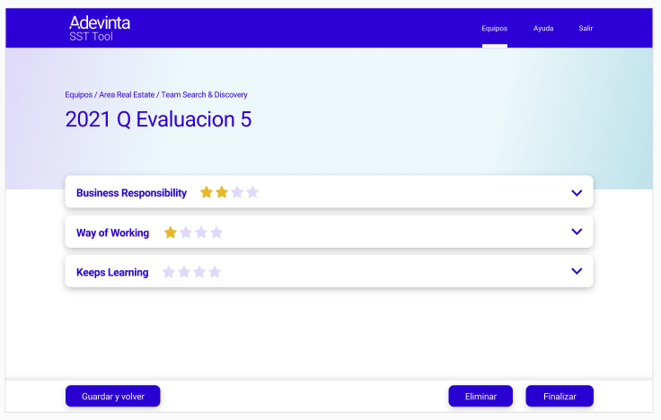Viewport: 661px width, 420px height.
Task: Open the Keeps Learning section chevron
Action: (577, 271)
